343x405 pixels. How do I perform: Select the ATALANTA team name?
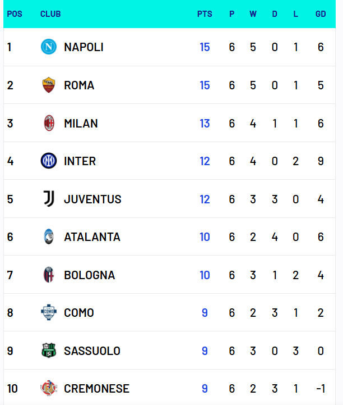(x=92, y=237)
